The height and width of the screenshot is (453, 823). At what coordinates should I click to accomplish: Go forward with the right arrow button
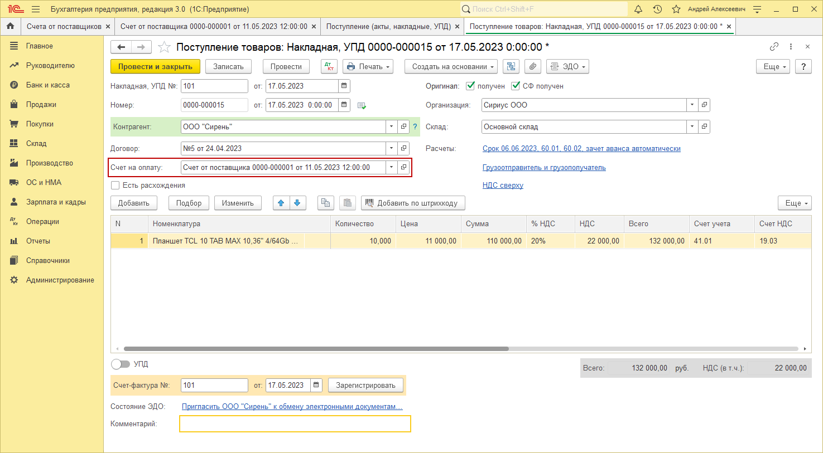(x=141, y=47)
